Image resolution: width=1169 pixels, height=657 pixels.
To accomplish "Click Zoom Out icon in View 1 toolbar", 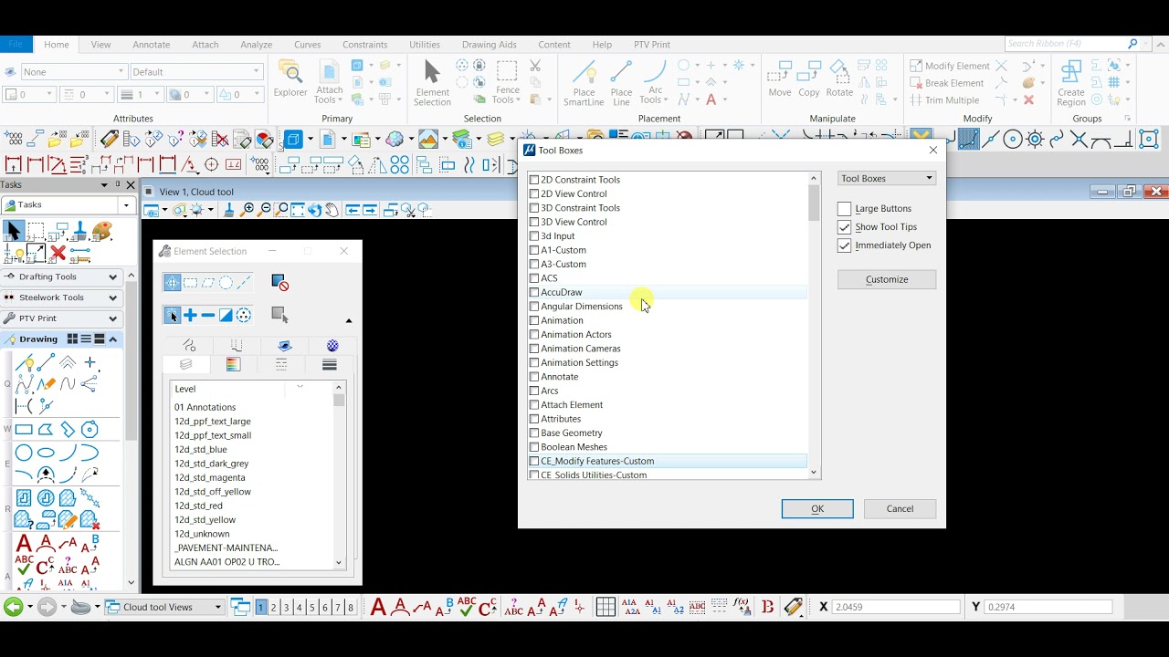I will pyautogui.click(x=265, y=210).
